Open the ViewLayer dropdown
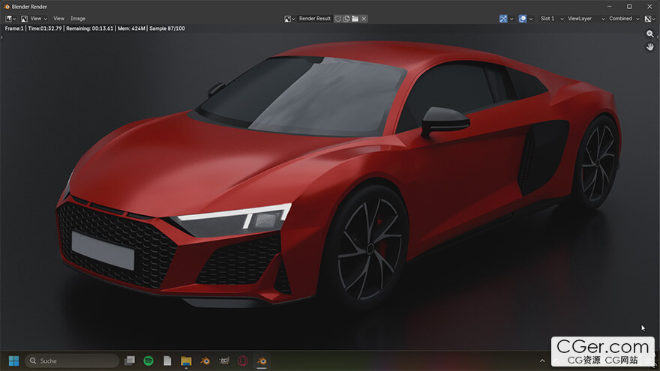The height and width of the screenshot is (371, 660). [x=586, y=19]
